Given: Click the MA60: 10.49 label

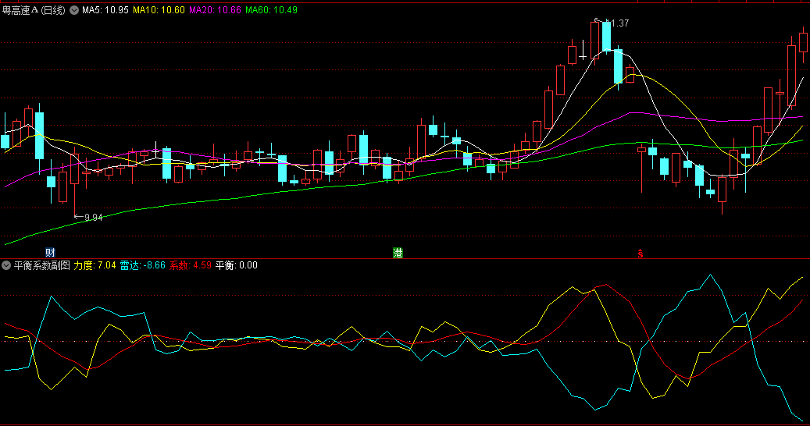Looking at the screenshot, I should point(271,10).
